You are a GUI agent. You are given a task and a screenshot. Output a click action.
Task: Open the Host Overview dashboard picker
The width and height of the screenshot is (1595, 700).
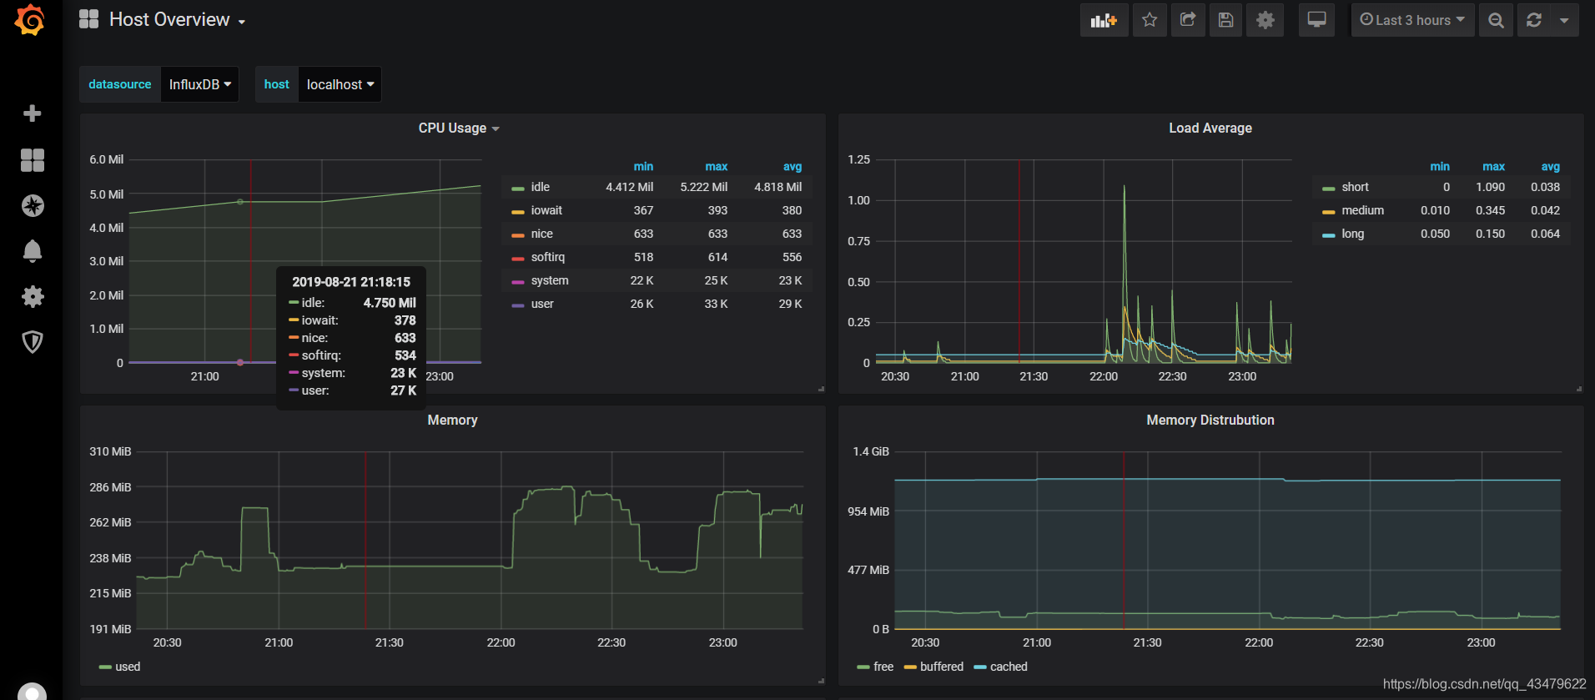(x=177, y=20)
